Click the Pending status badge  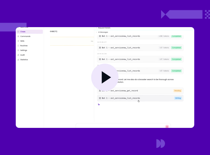click(x=177, y=91)
